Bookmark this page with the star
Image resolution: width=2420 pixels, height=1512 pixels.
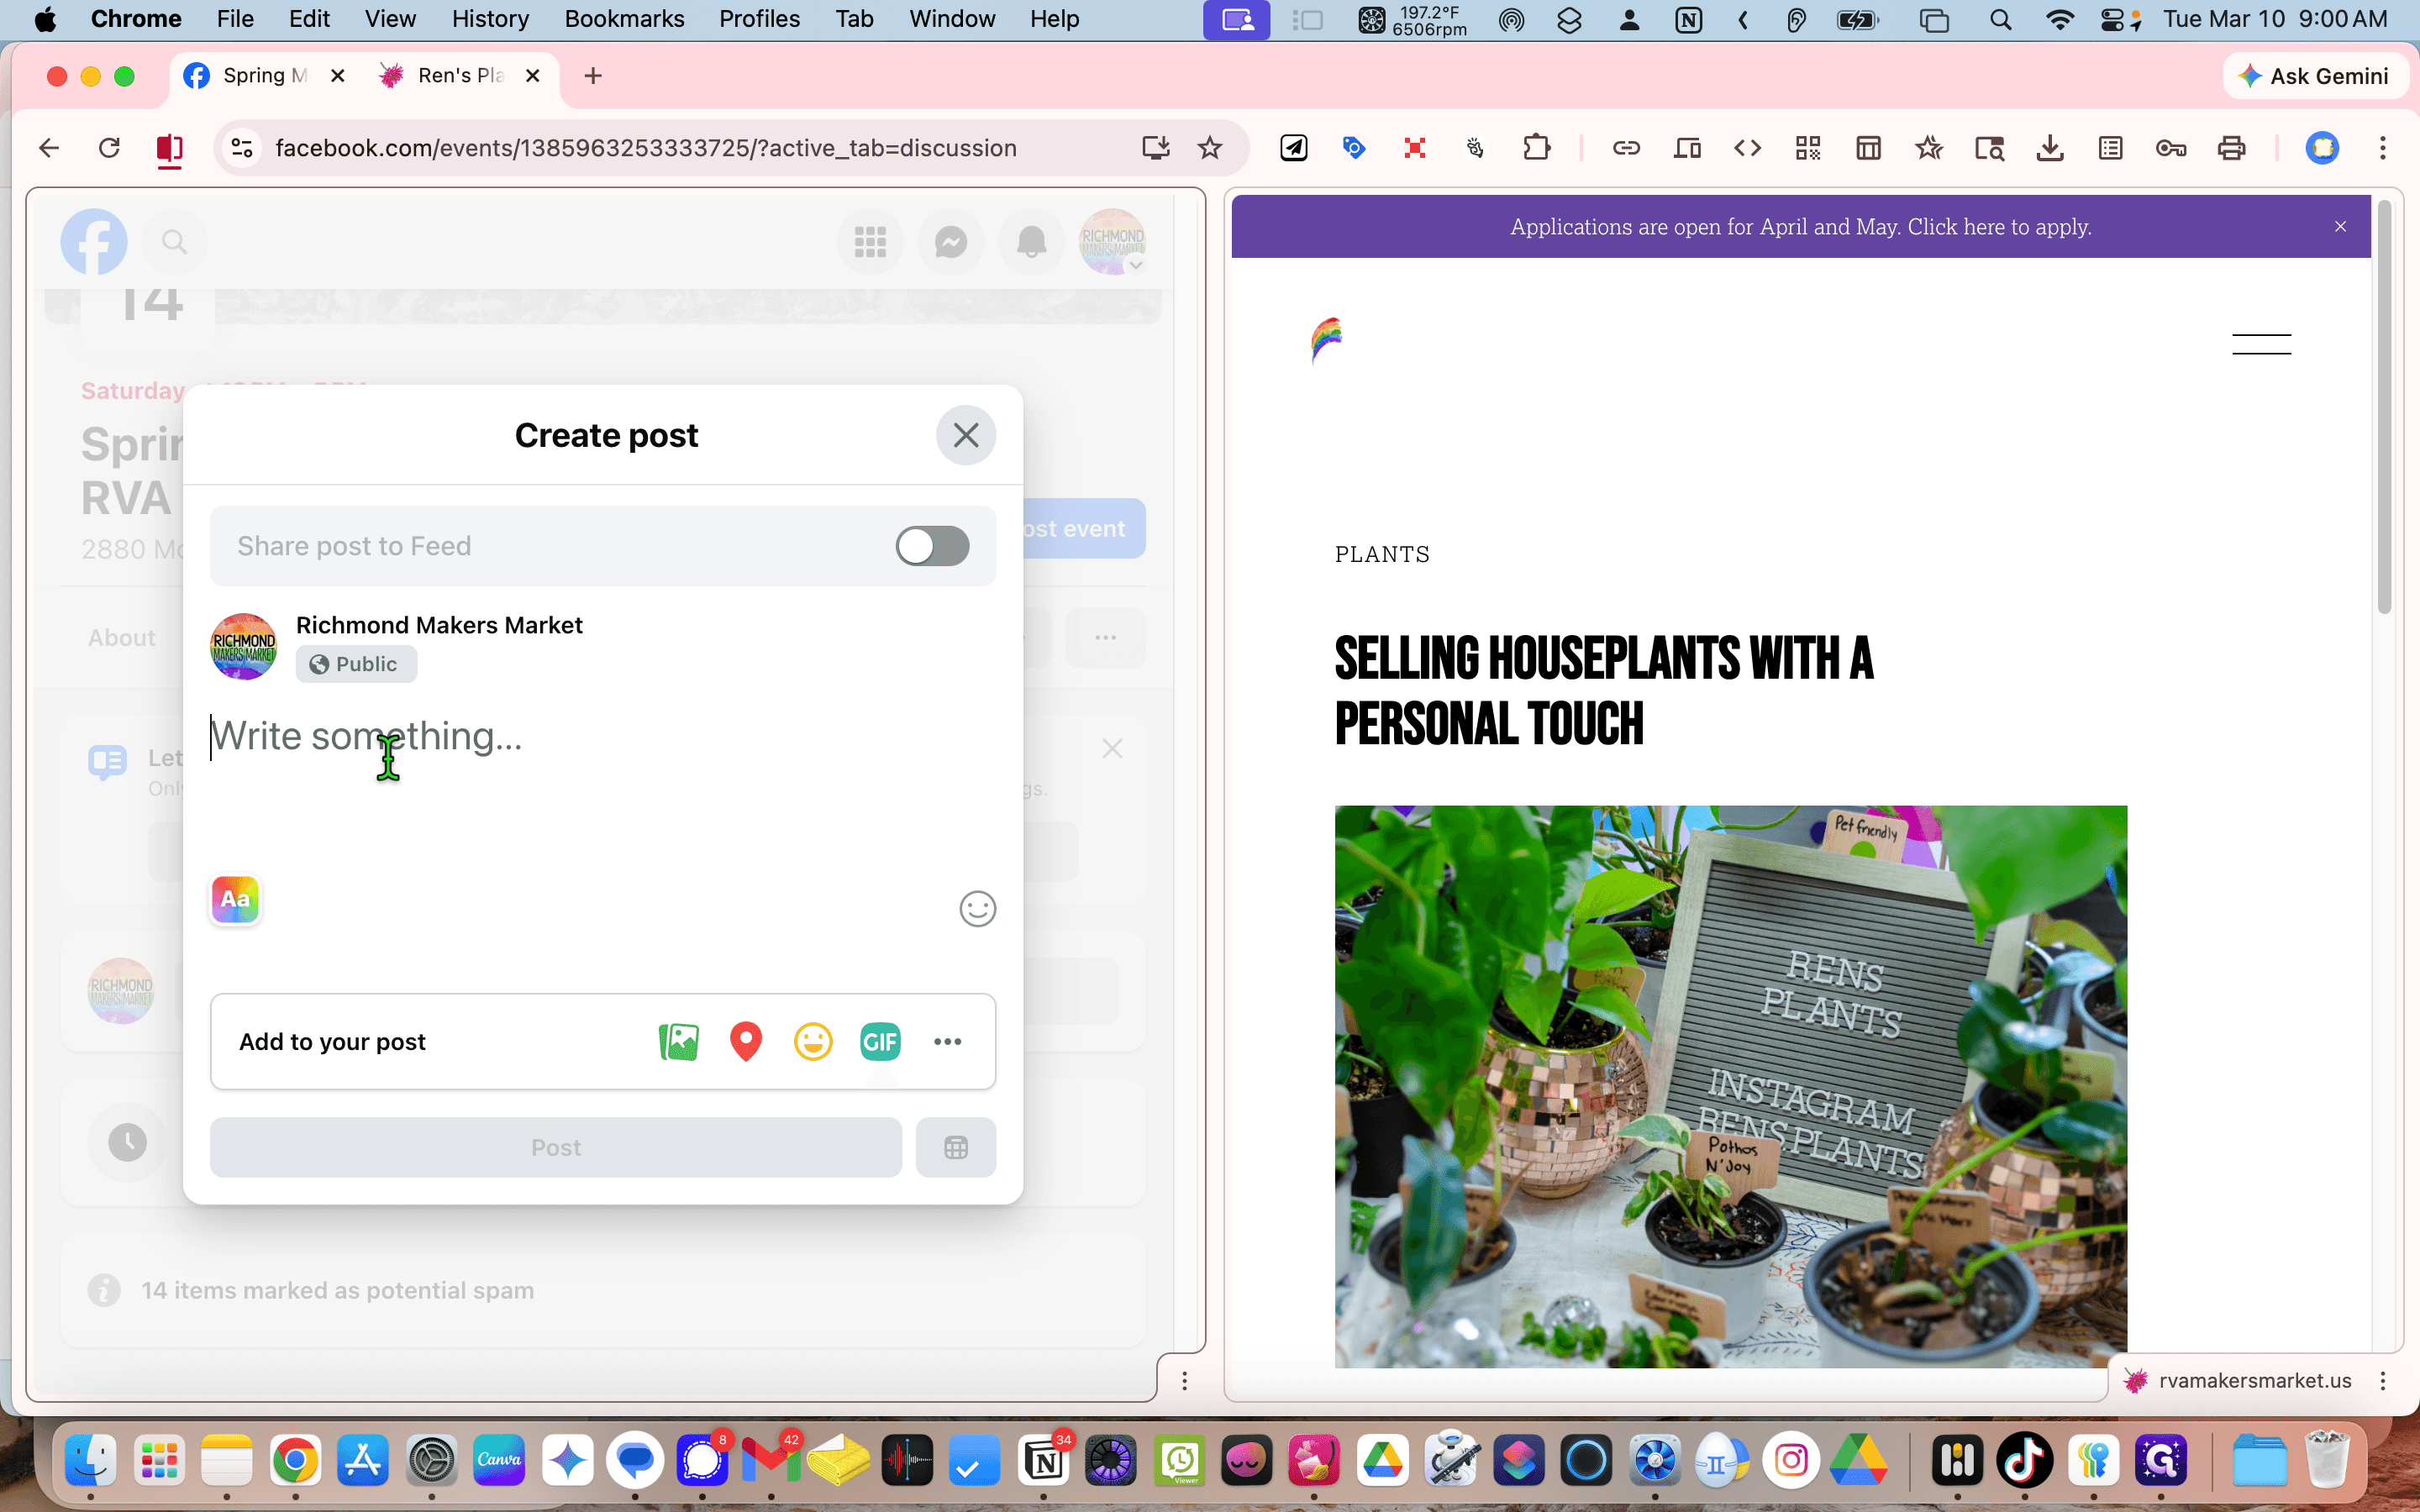coord(1210,148)
